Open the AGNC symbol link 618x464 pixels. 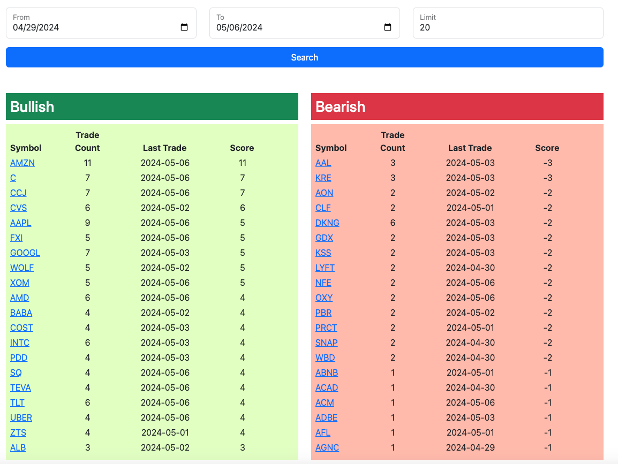click(327, 447)
